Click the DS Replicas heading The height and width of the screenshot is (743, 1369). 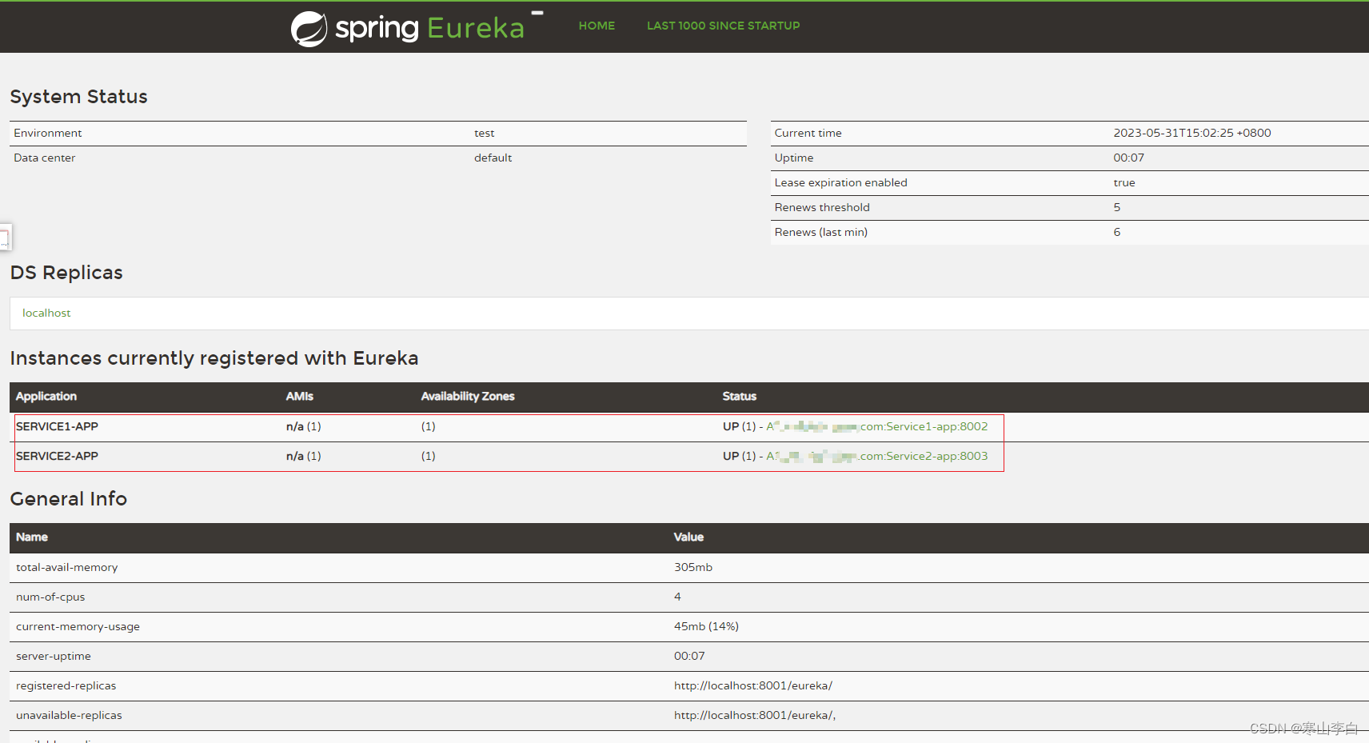pos(66,273)
